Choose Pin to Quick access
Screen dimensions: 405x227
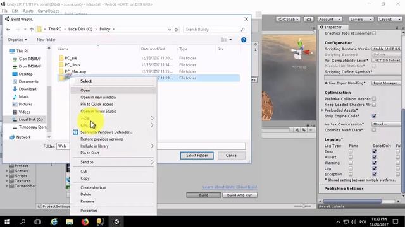click(113, 104)
